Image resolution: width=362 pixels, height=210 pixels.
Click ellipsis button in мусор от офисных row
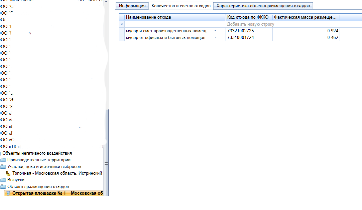pyautogui.click(x=221, y=38)
